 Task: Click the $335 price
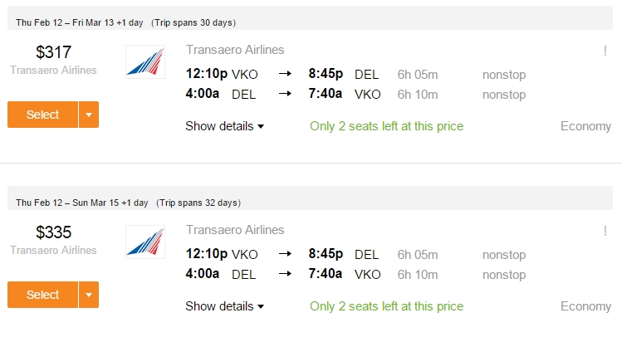[54, 232]
